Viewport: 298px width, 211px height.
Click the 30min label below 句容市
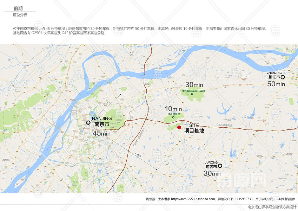(212, 173)
